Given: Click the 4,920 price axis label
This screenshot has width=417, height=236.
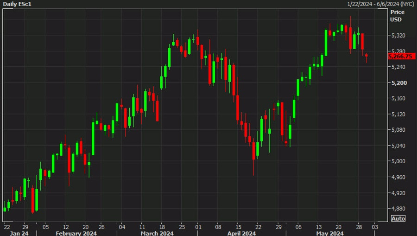Looking at the screenshot, I should (x=399, y=193).
